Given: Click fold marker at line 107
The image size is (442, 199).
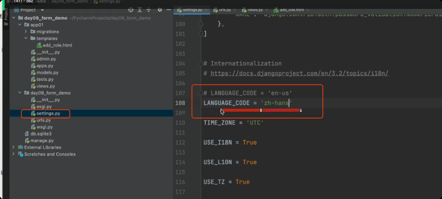Looking at the screenshot, I should click(x=201, y=93).
